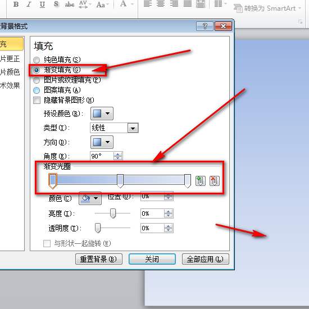The height and width of the screenshot is (309, 309).
Task: Select 纯色填充 radio option
Action: tap(37, 60)
